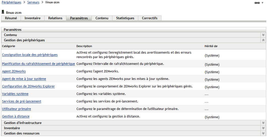
Task: Navigate to Périphériques breadcrumb link
Action: coord(12,2)
